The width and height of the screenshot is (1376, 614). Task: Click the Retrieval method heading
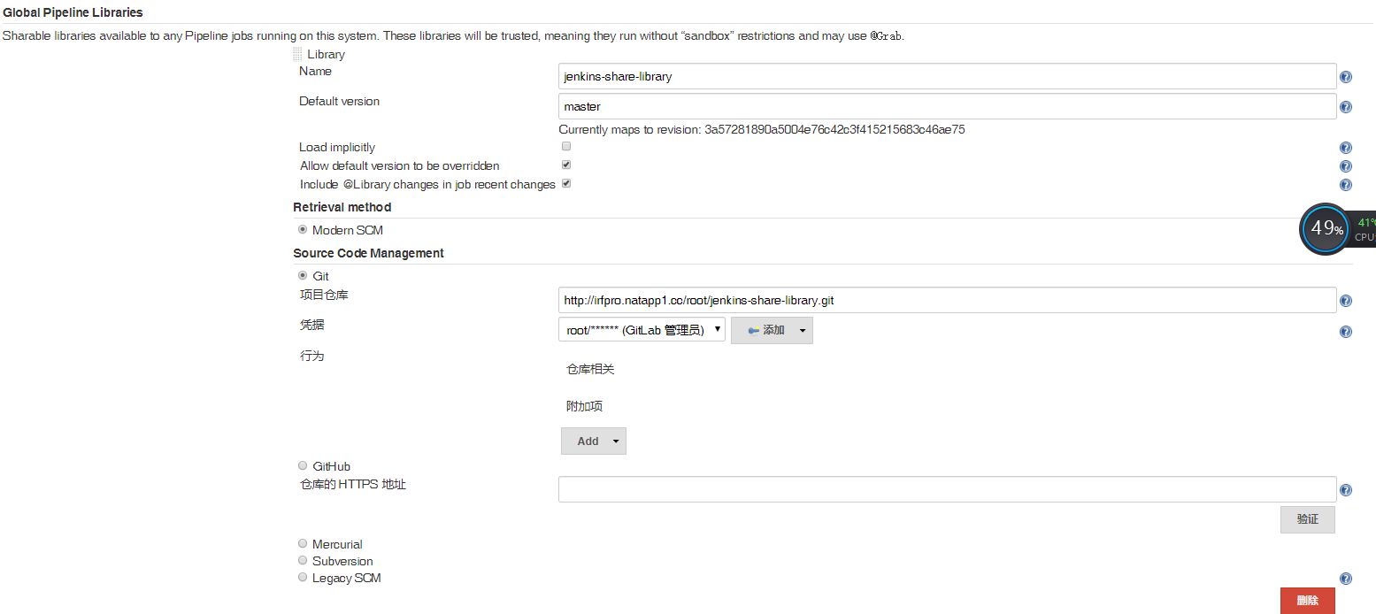pyautogui.click(x=342, y=207)
